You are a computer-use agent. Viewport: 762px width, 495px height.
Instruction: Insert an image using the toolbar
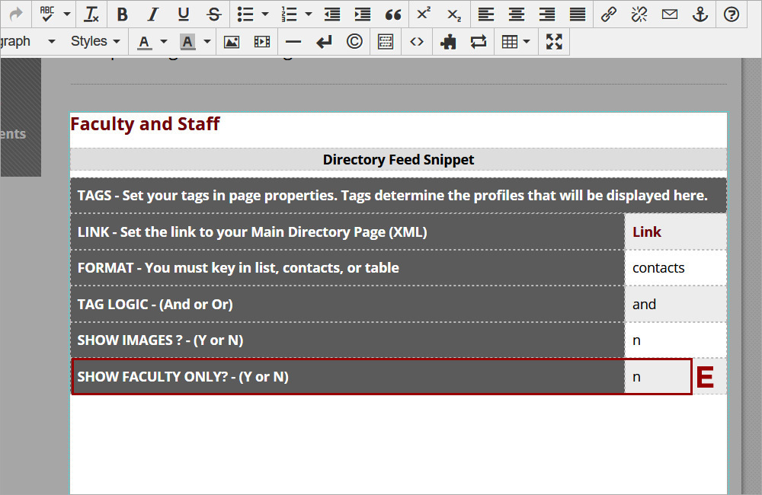(232, 41)
